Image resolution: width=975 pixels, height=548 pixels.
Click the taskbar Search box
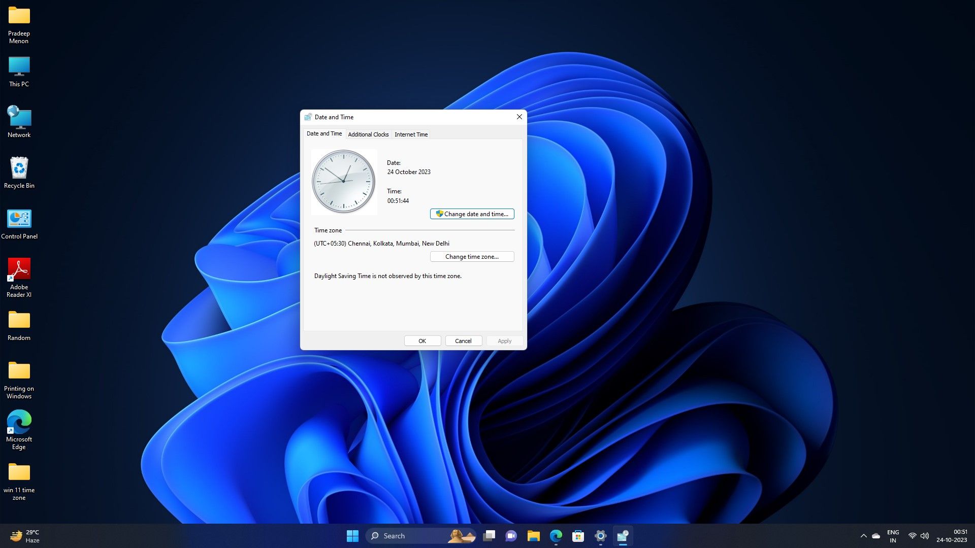point(420,536)
